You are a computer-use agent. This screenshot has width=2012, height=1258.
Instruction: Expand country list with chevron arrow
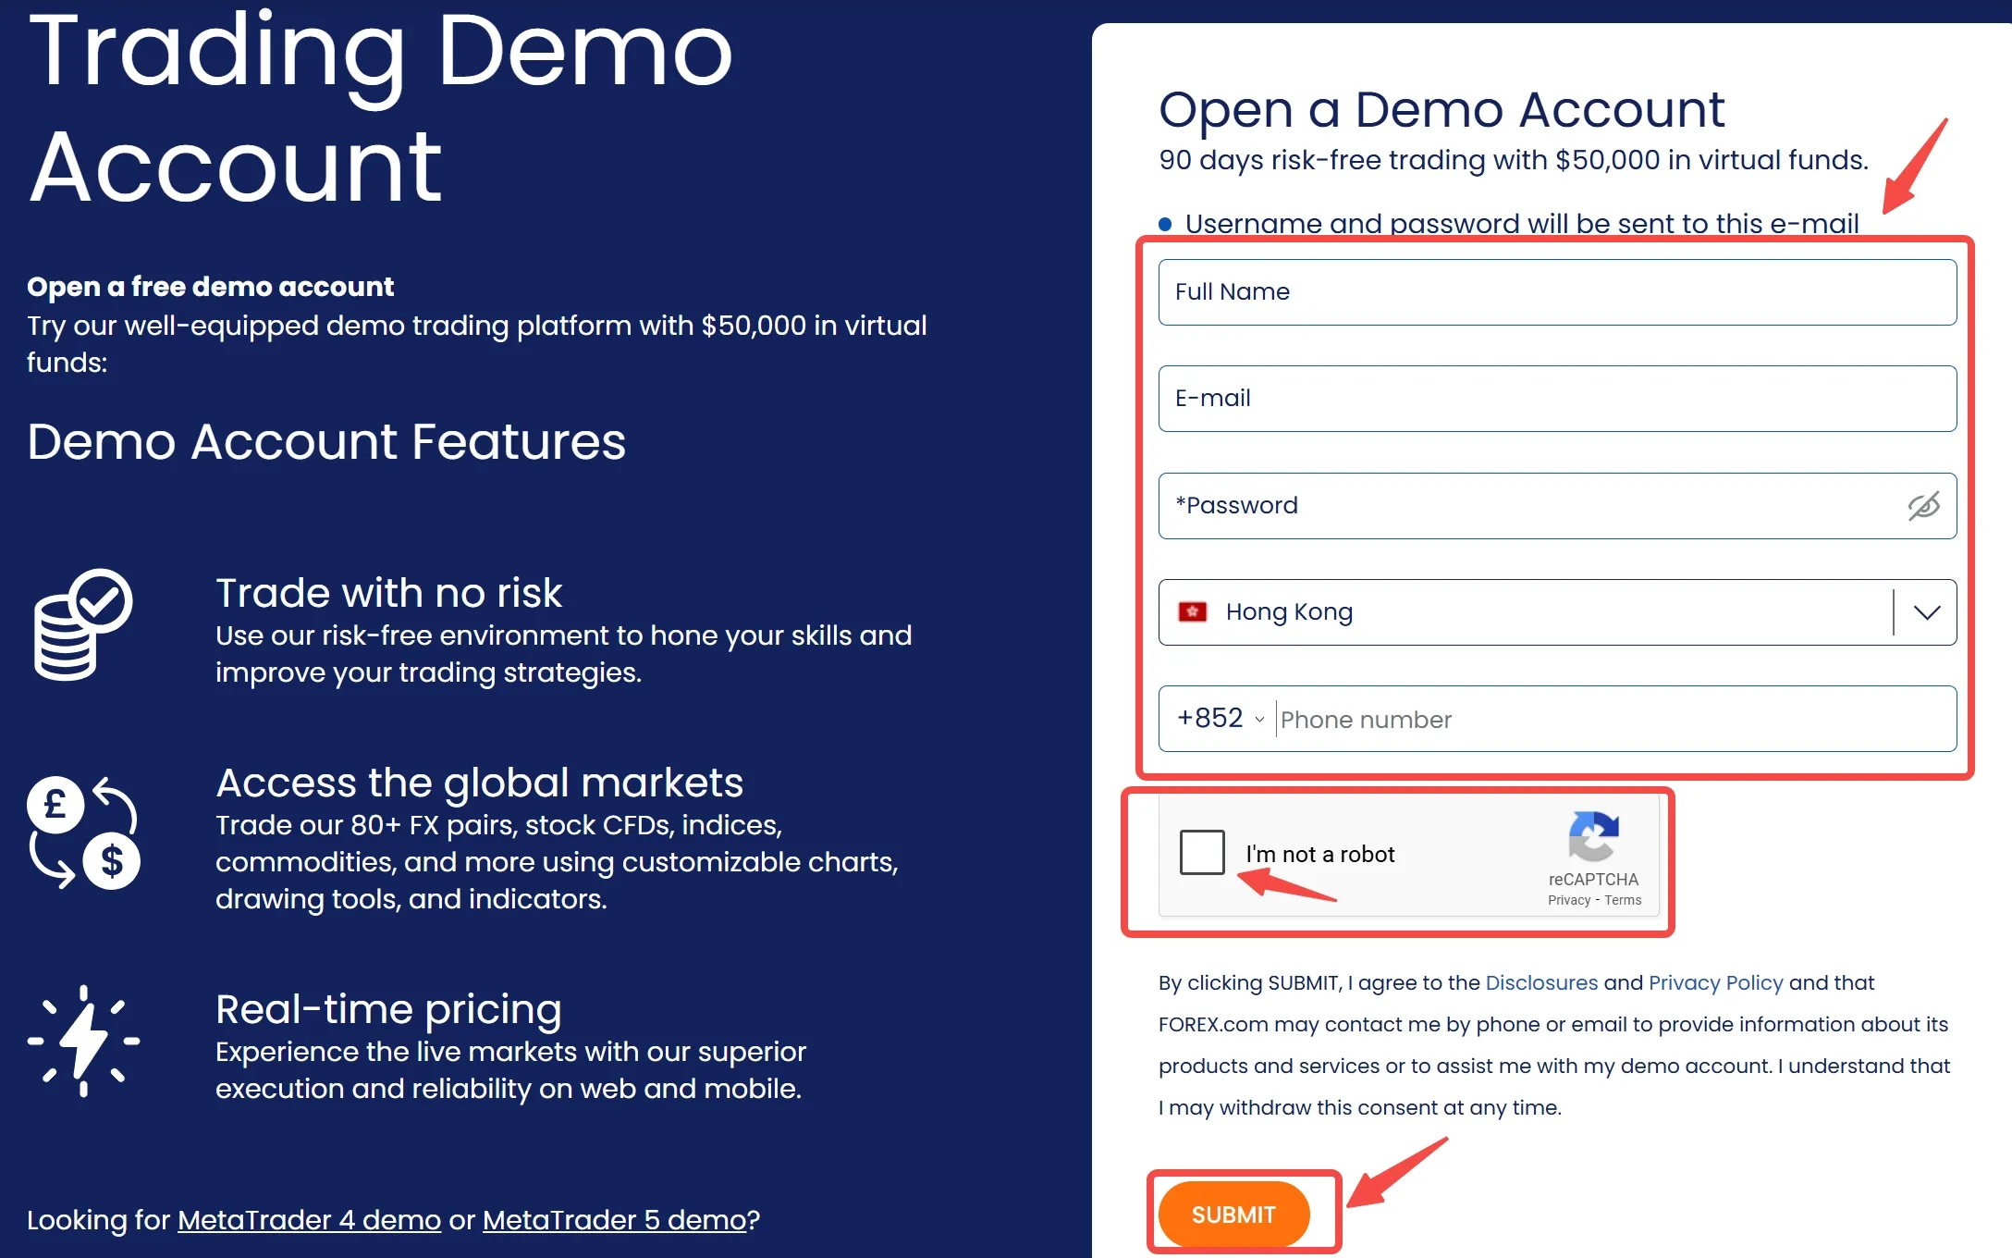tap(1926, 612)
